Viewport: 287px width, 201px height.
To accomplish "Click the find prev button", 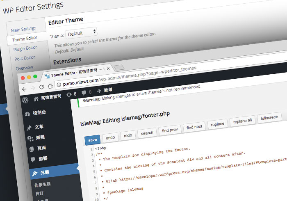I will [x=170, y=130].
